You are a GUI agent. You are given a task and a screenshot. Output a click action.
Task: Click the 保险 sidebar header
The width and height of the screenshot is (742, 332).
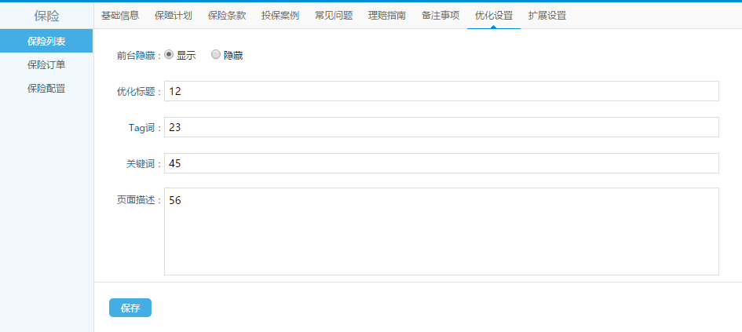(x=46, y=16)
